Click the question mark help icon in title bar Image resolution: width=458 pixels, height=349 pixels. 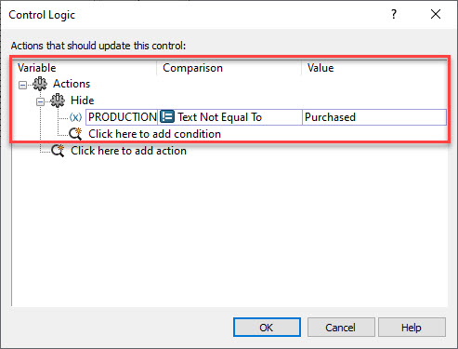click(394, 14)
